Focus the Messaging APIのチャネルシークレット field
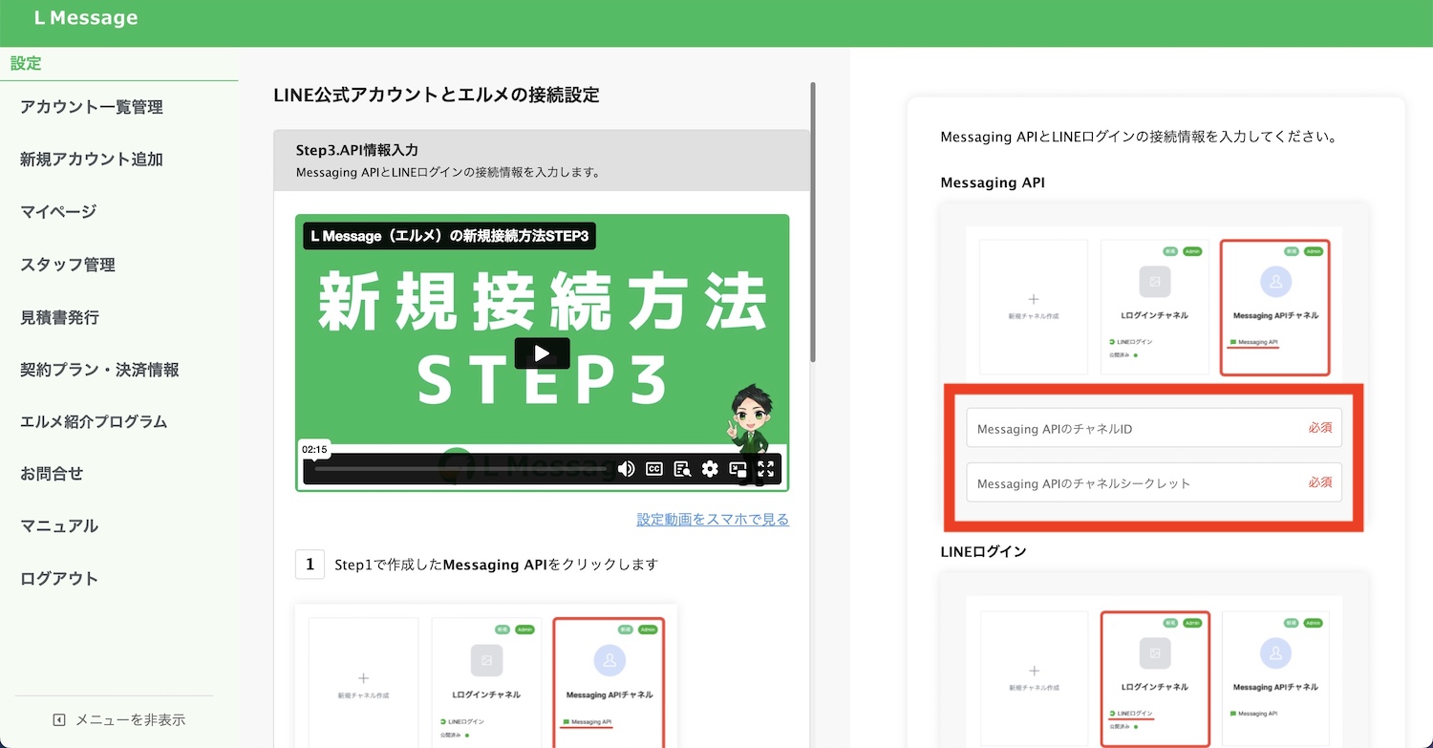The width and height of the screenshot is (1433, 748). tap(1154, 482)
